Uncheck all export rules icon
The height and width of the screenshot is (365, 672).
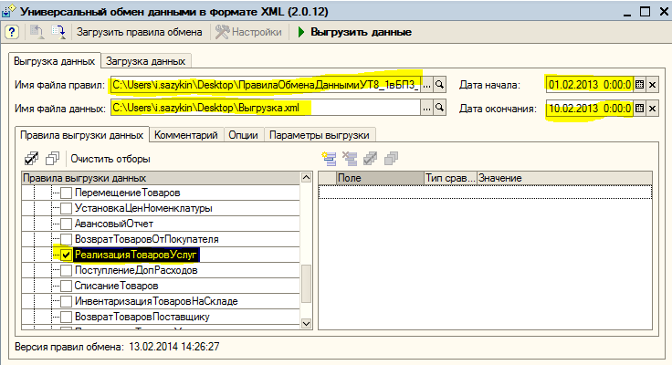tap(53, 159)
